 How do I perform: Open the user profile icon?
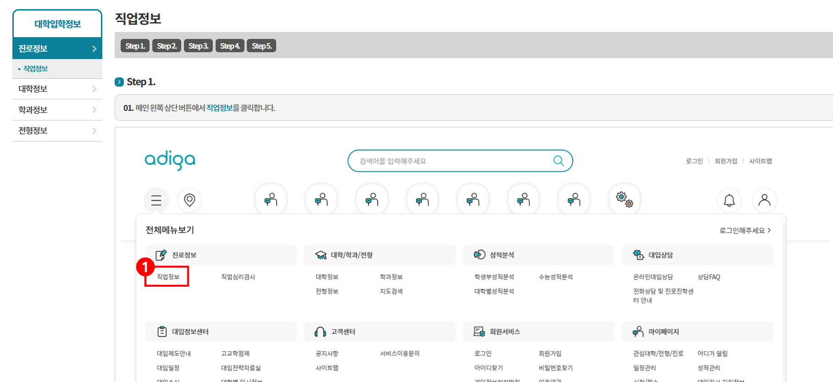[x=764, y=200]
